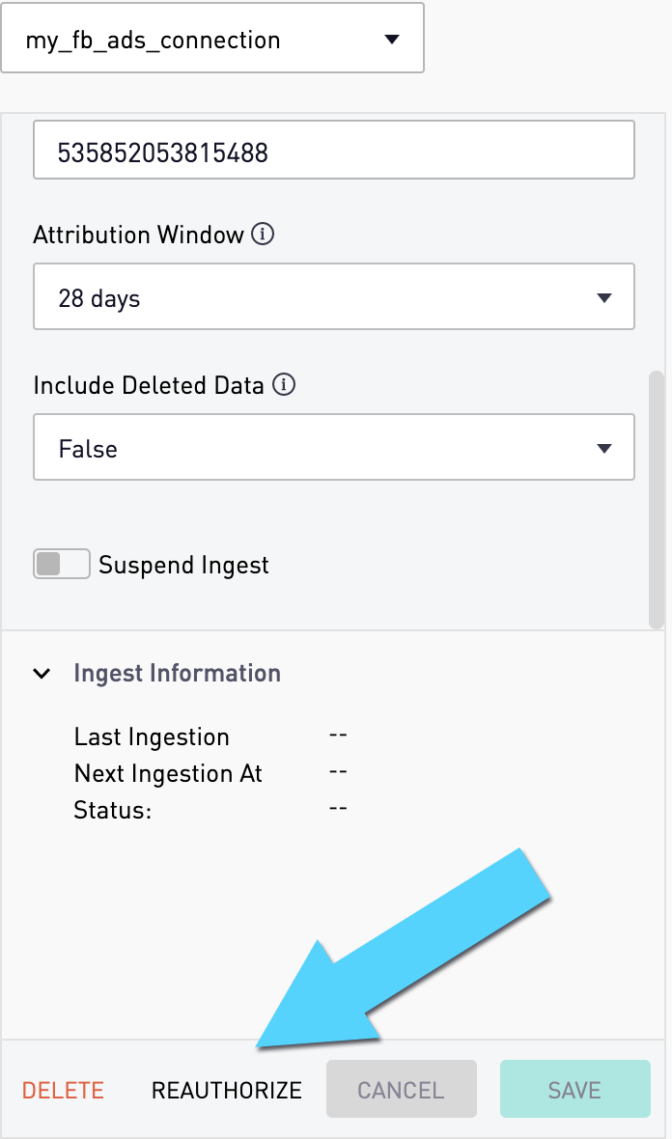672x1139 pixels.
Task: Open the Attribution Window 28 days dropdown
Action: 334,296
